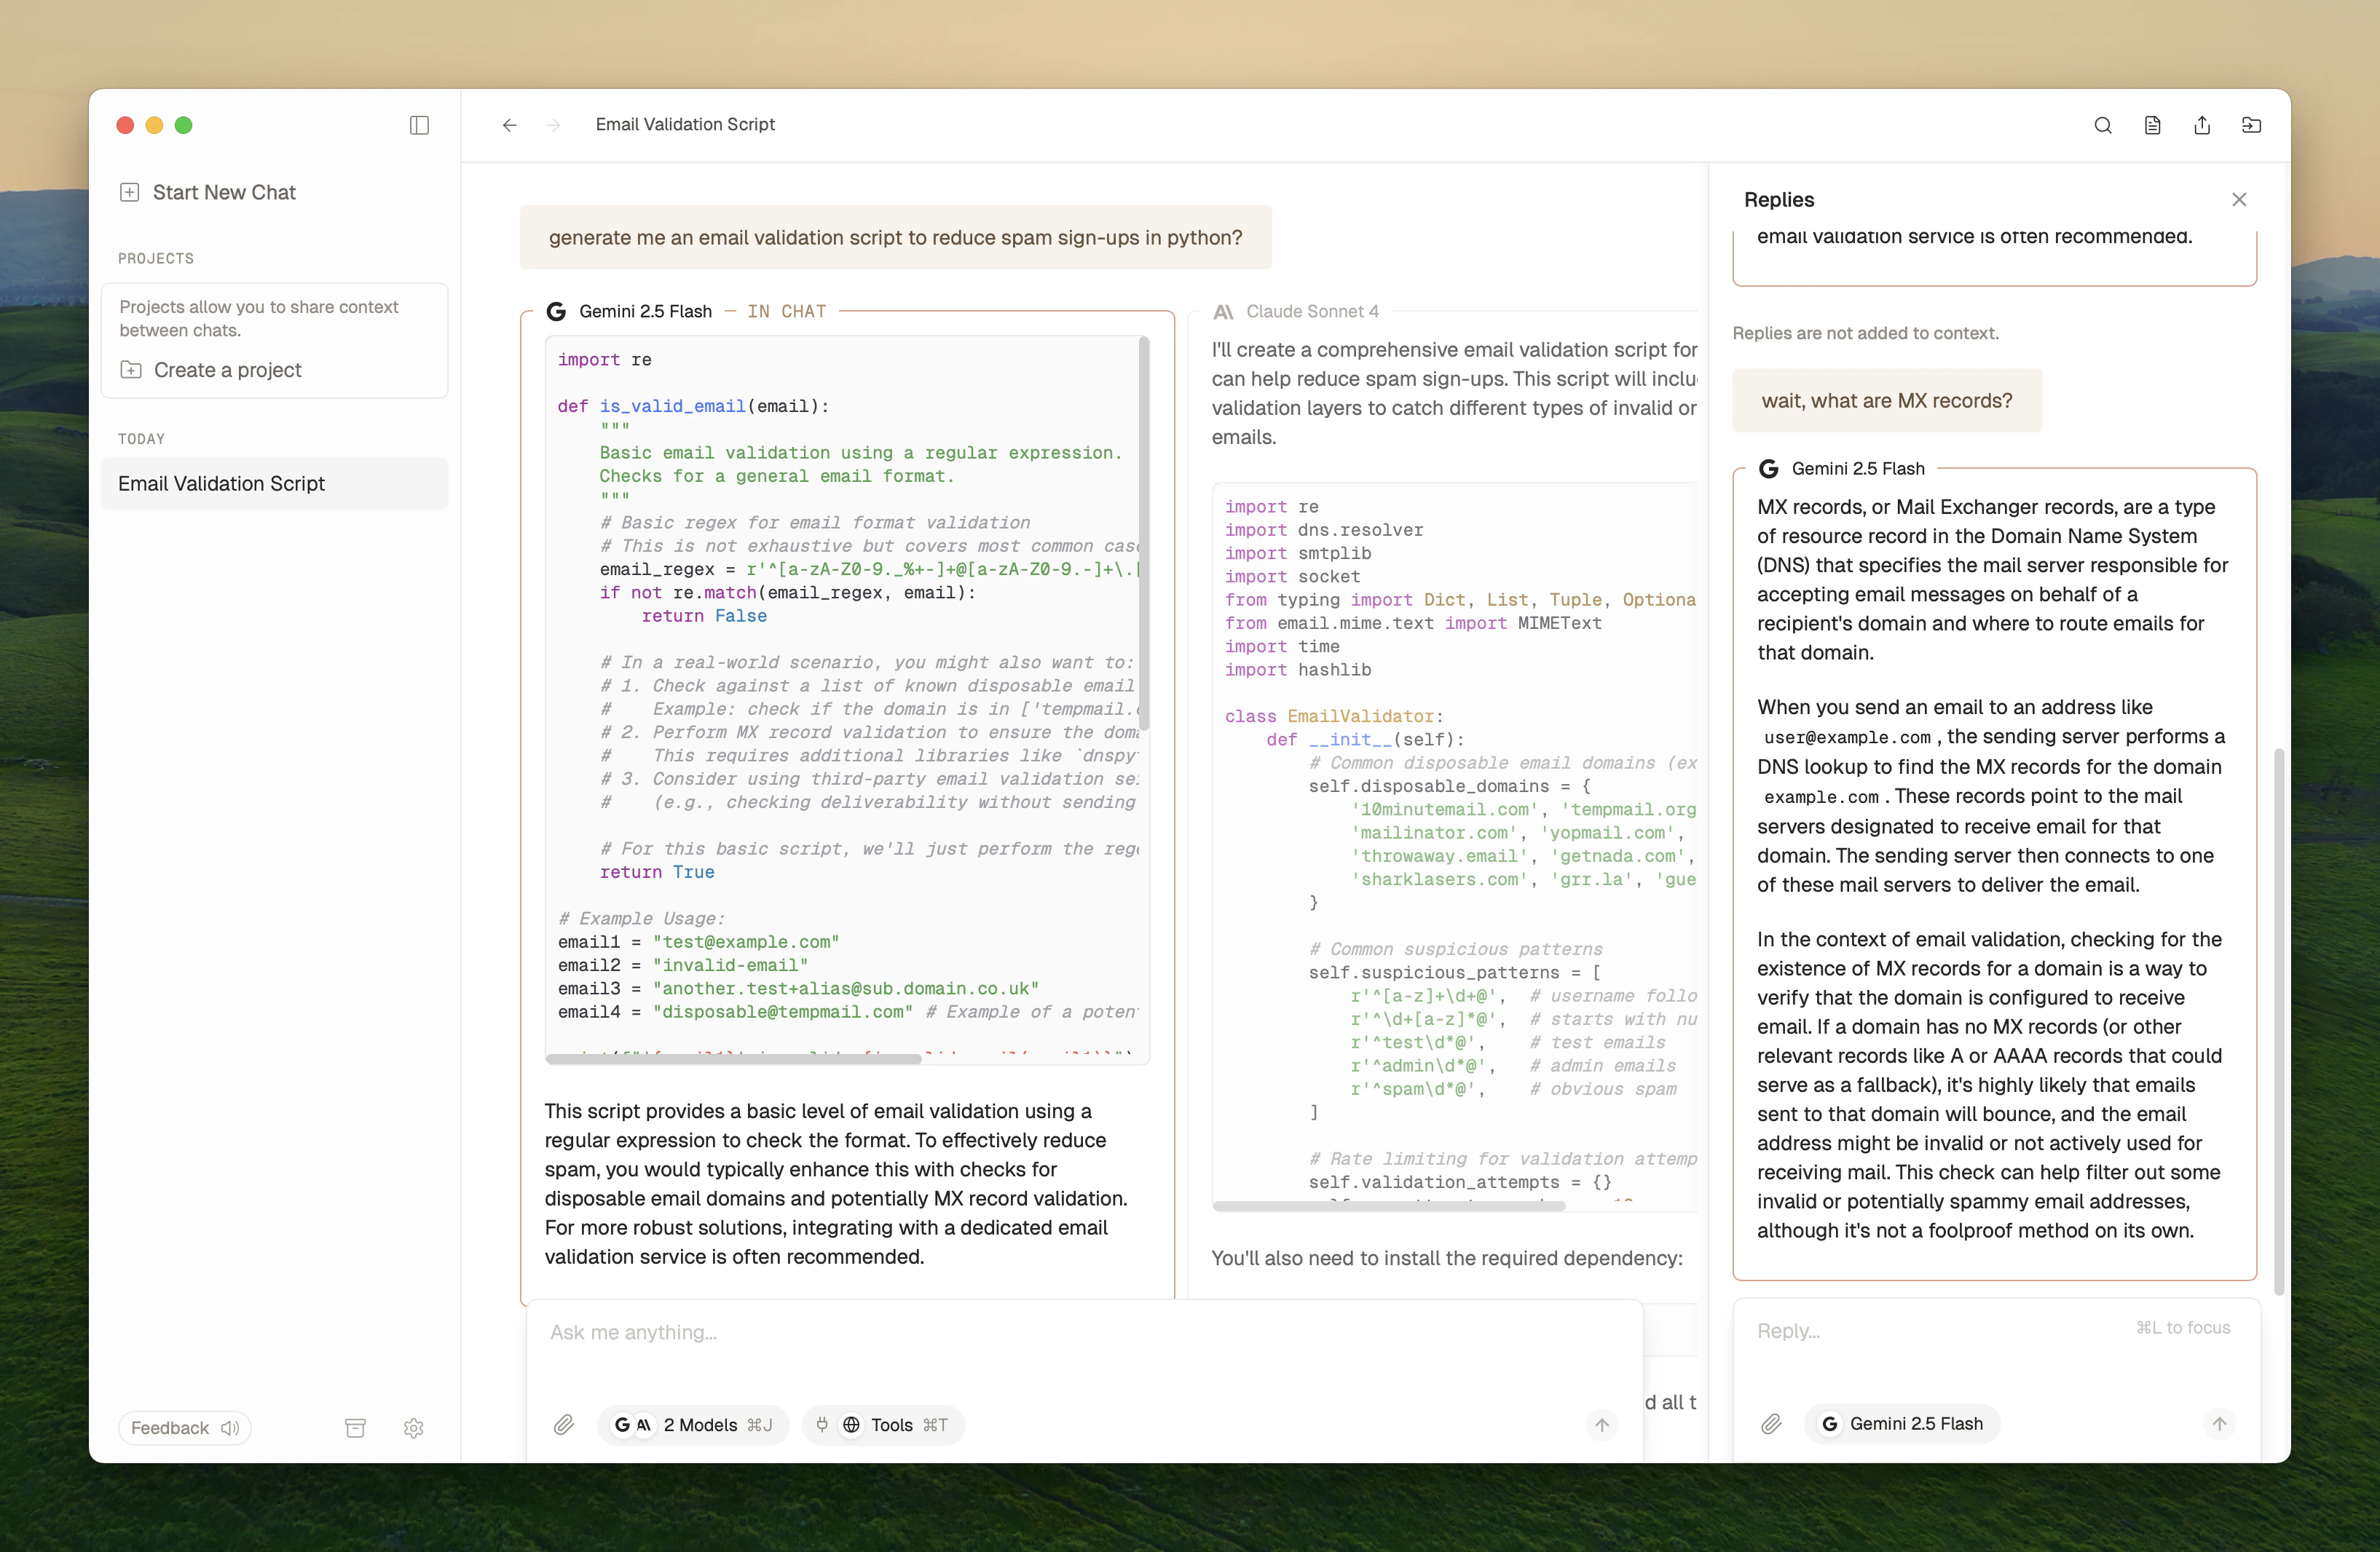
Task: Click the 'import dns.resolver' code line
Action: (x=1324, y=530)
